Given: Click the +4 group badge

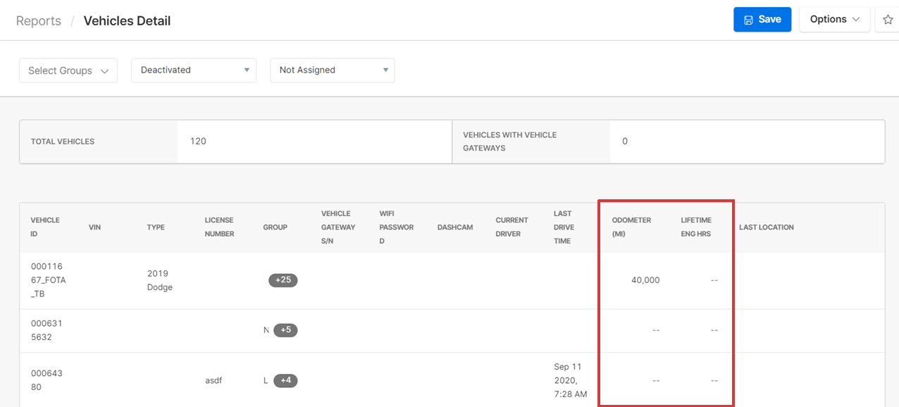Looking at the screenshot, I should pos(285,381).
